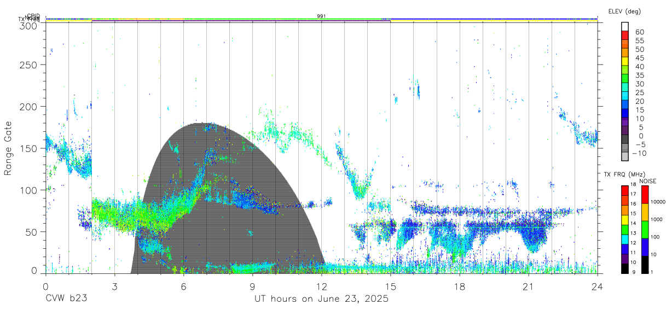Click the white top segment of ELEV colorbar

(x=625, y=26)
